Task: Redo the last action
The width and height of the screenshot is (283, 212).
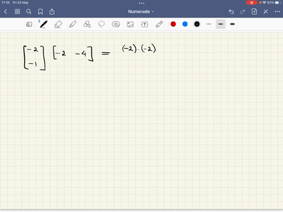Action: (243, 12)
